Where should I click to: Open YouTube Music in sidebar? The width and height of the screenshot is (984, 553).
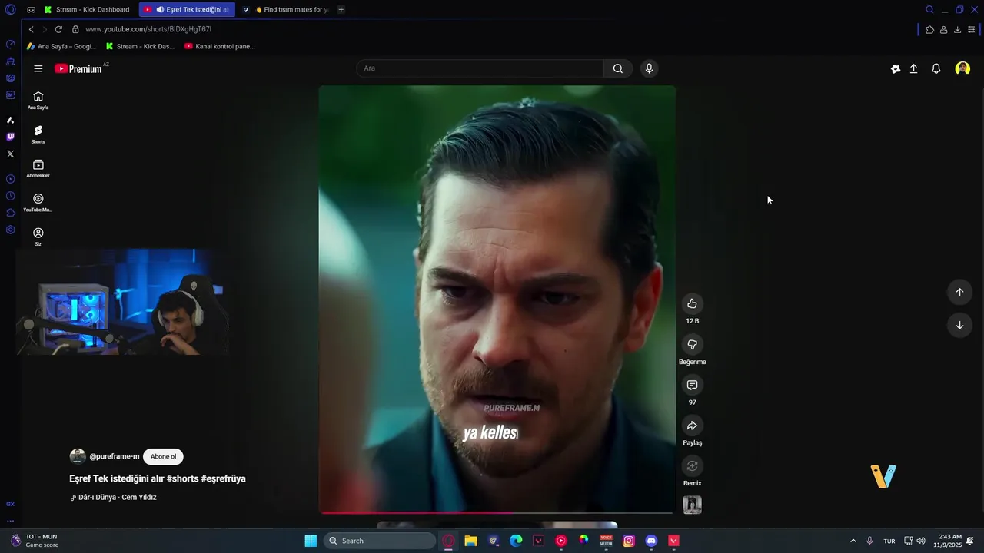pyautogui.click(x=38, y=203)
